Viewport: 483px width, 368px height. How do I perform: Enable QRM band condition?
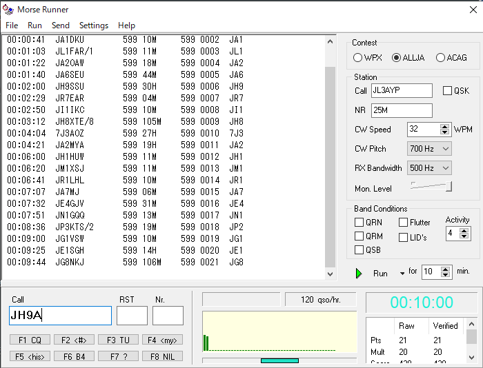click(x=359, y=236)
